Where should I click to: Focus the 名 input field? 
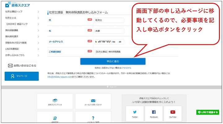(x=109, y=31)
